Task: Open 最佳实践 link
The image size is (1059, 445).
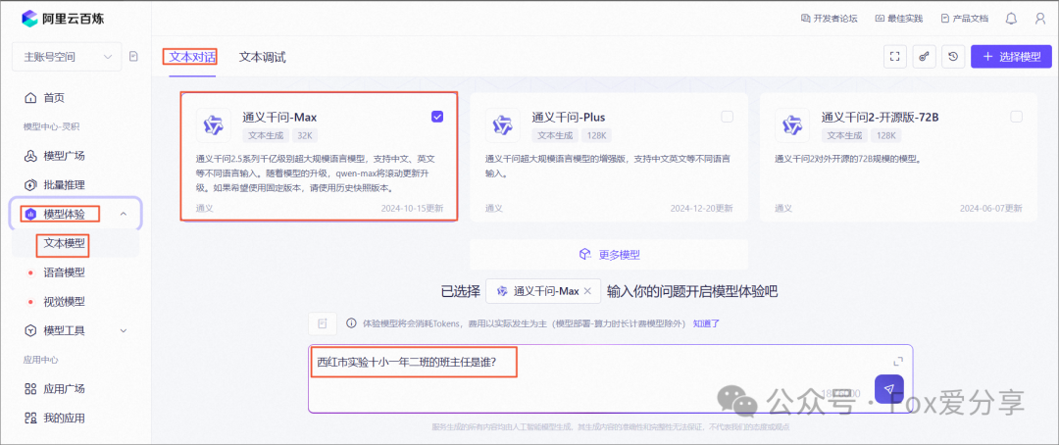Action: (x=898, y=19)
